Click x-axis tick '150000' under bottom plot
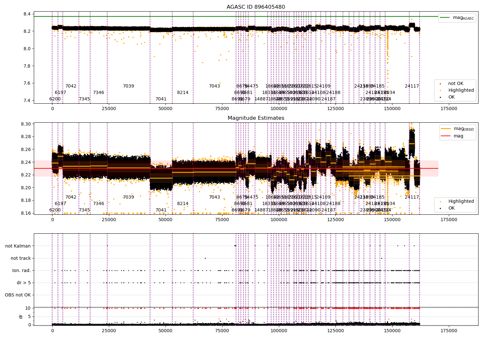The height and width of the screenshot is (338, 483). pos(392,331)
